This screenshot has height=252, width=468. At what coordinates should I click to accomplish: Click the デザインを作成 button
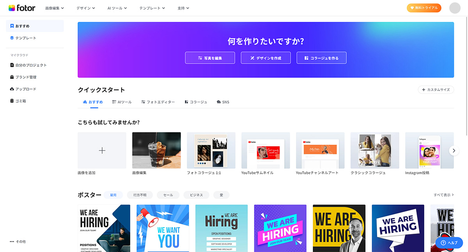[266, 58]
